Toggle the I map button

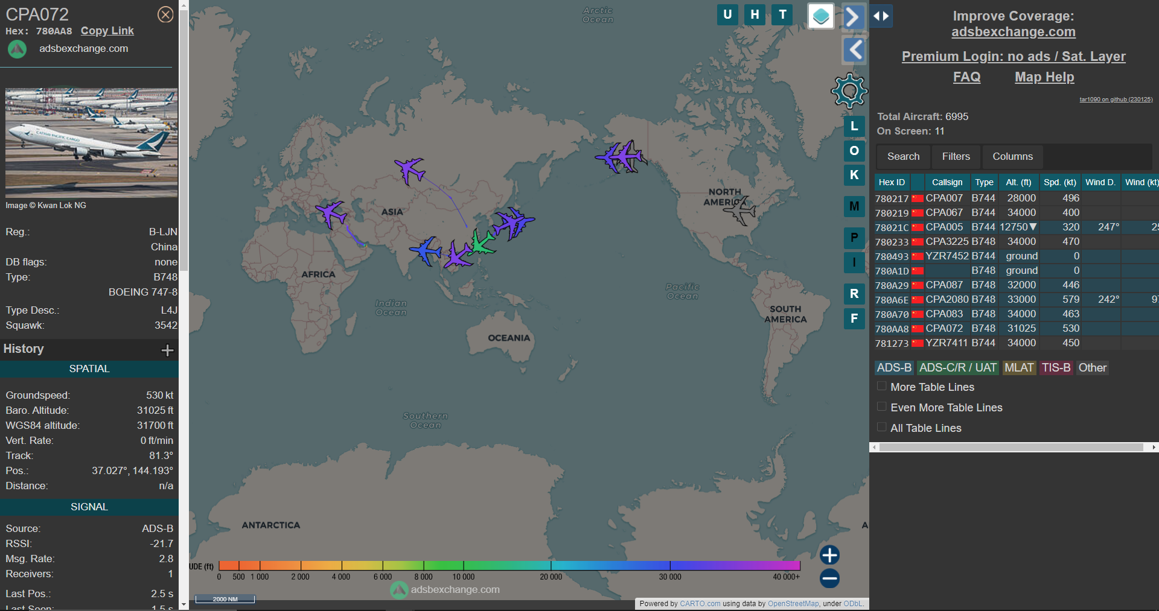click(x=854, y=262)
